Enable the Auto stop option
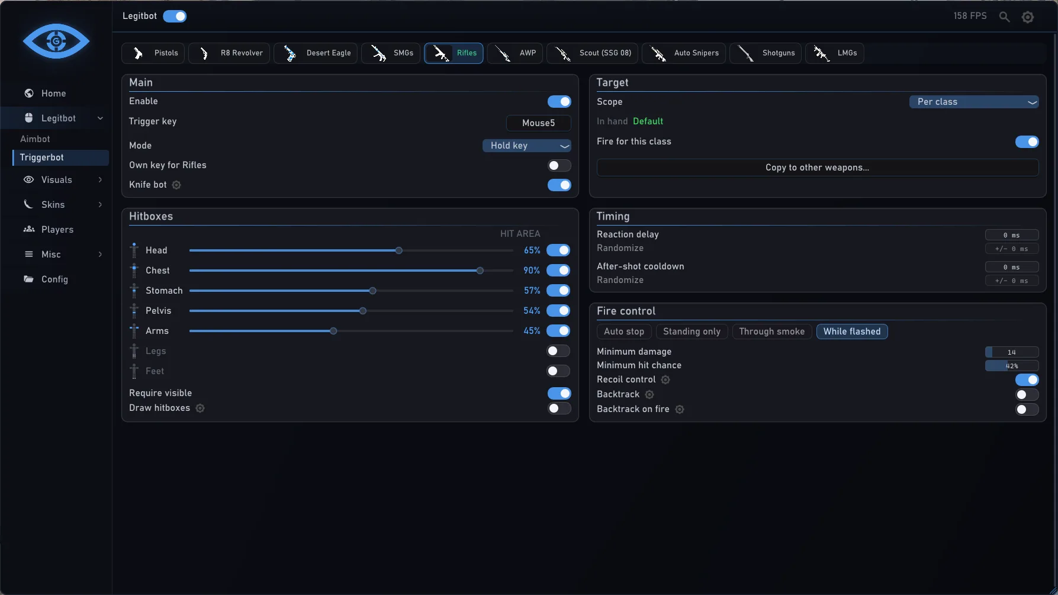Screen dimensions: 1058x595 624,332
